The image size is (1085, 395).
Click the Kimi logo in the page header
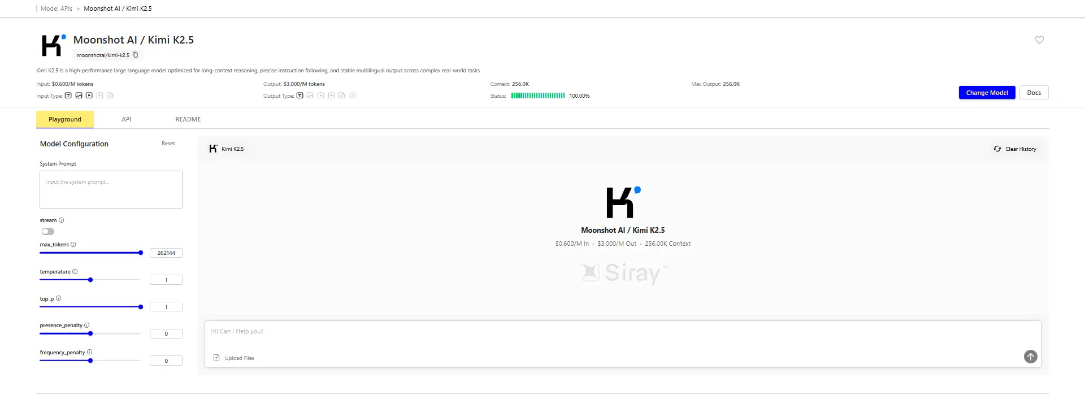(x=54, y=45)
